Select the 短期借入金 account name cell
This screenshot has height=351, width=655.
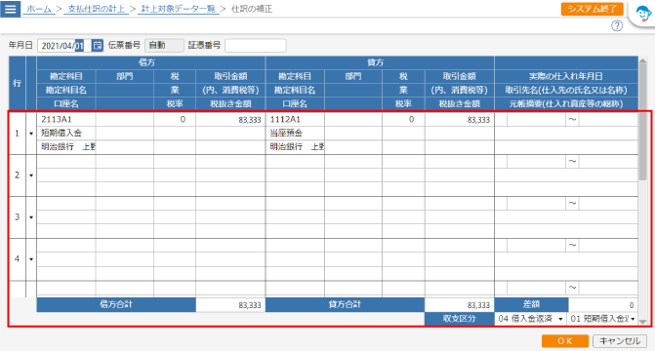pos(66,134)
